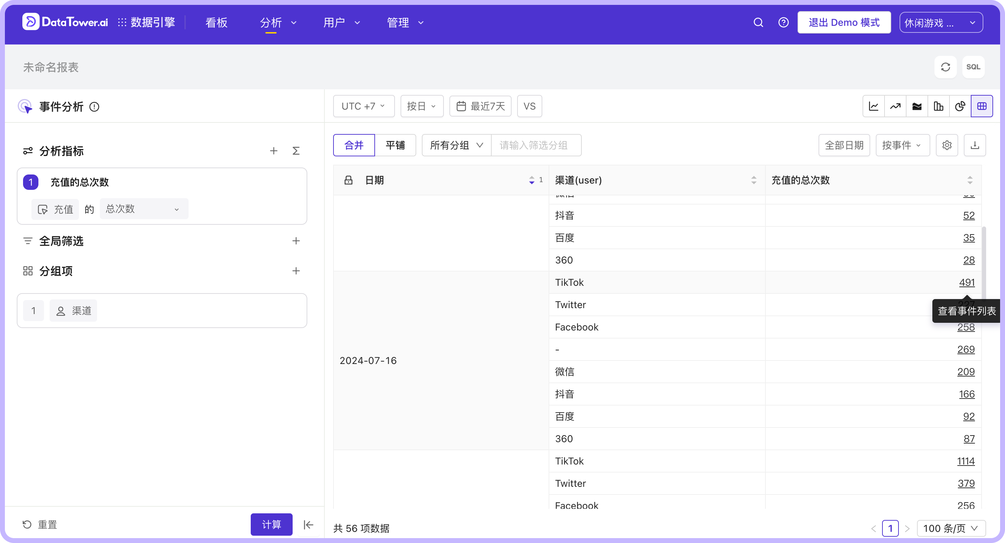Open the 所有分组 grouping dropdown
This screenshot has width=1005, height=543.
coord(455,144)
